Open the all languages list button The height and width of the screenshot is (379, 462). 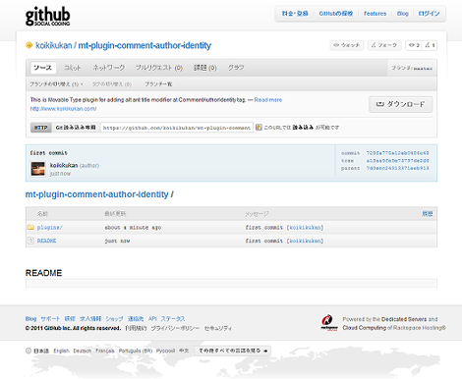coord(232,351)
